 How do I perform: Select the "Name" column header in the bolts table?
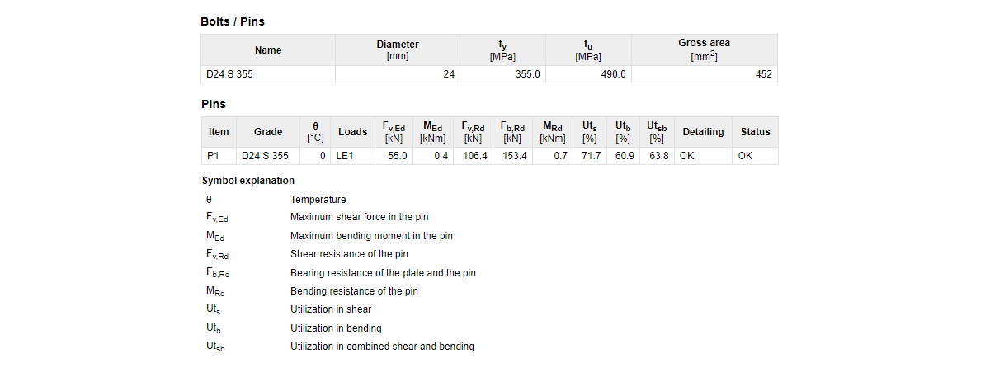(268, 50)
